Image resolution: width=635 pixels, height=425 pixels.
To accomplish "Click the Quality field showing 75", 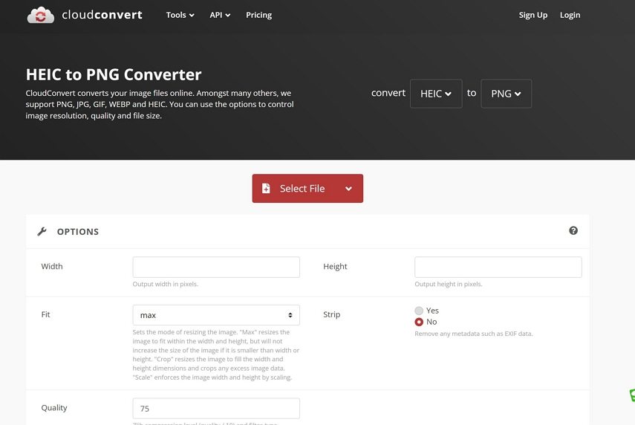I will (216, 409).
